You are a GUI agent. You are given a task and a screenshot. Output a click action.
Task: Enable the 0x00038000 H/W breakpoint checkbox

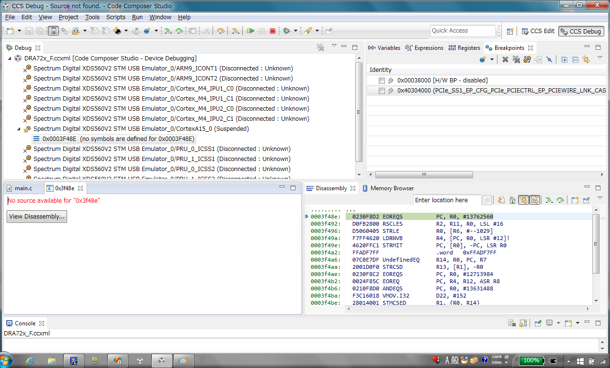(x=382, y=80)
